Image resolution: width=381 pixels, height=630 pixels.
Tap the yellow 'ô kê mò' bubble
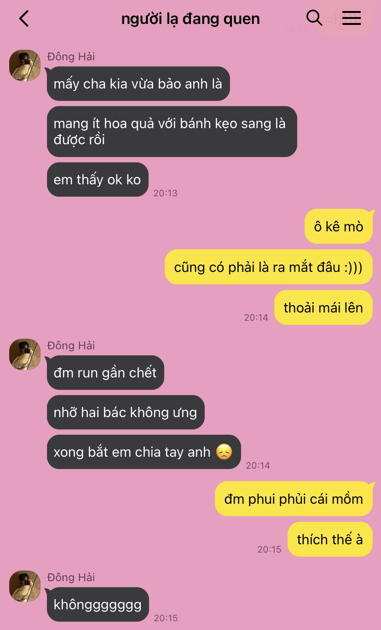tap(338, 226)
